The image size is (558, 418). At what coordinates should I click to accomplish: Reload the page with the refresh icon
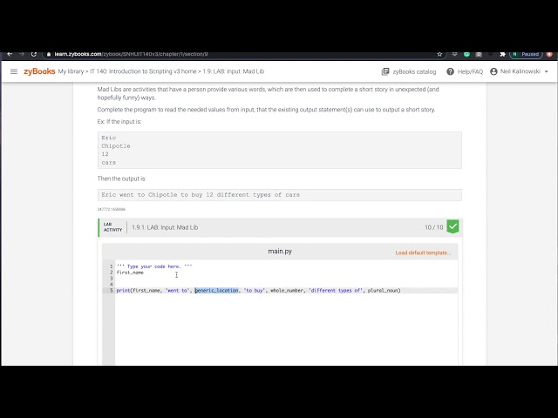point(34,54)
